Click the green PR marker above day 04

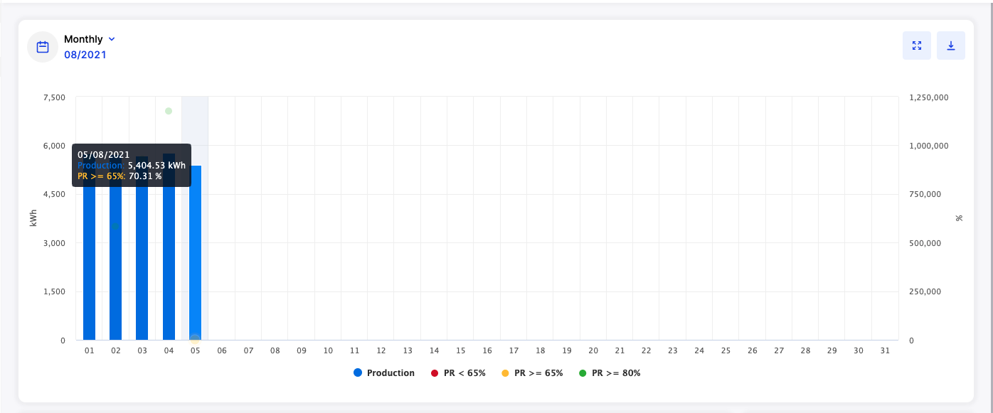click(x=169, y=111)
